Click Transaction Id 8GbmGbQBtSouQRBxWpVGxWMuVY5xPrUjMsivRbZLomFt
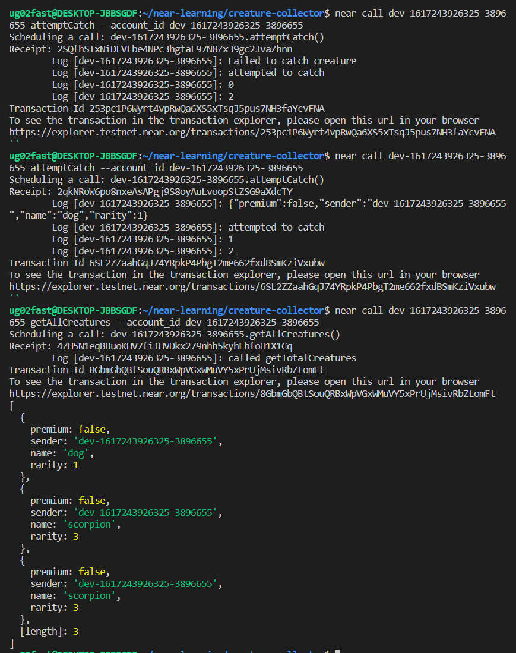The image size is (516, 653). coord(166,370)
